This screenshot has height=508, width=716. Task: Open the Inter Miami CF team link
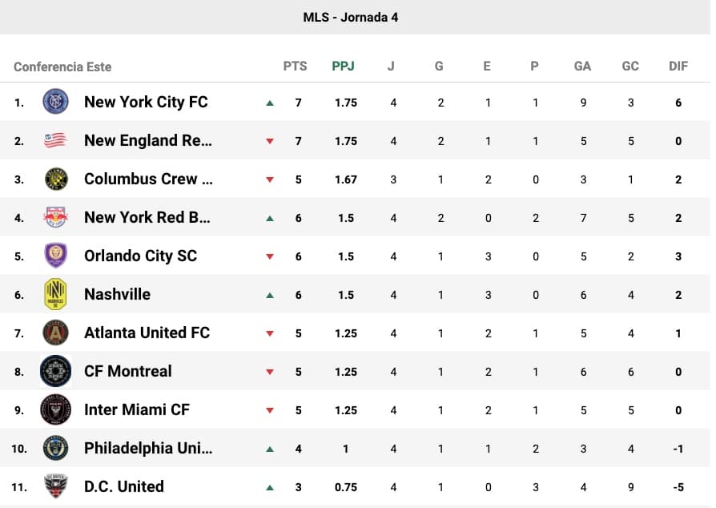point(137,409)
